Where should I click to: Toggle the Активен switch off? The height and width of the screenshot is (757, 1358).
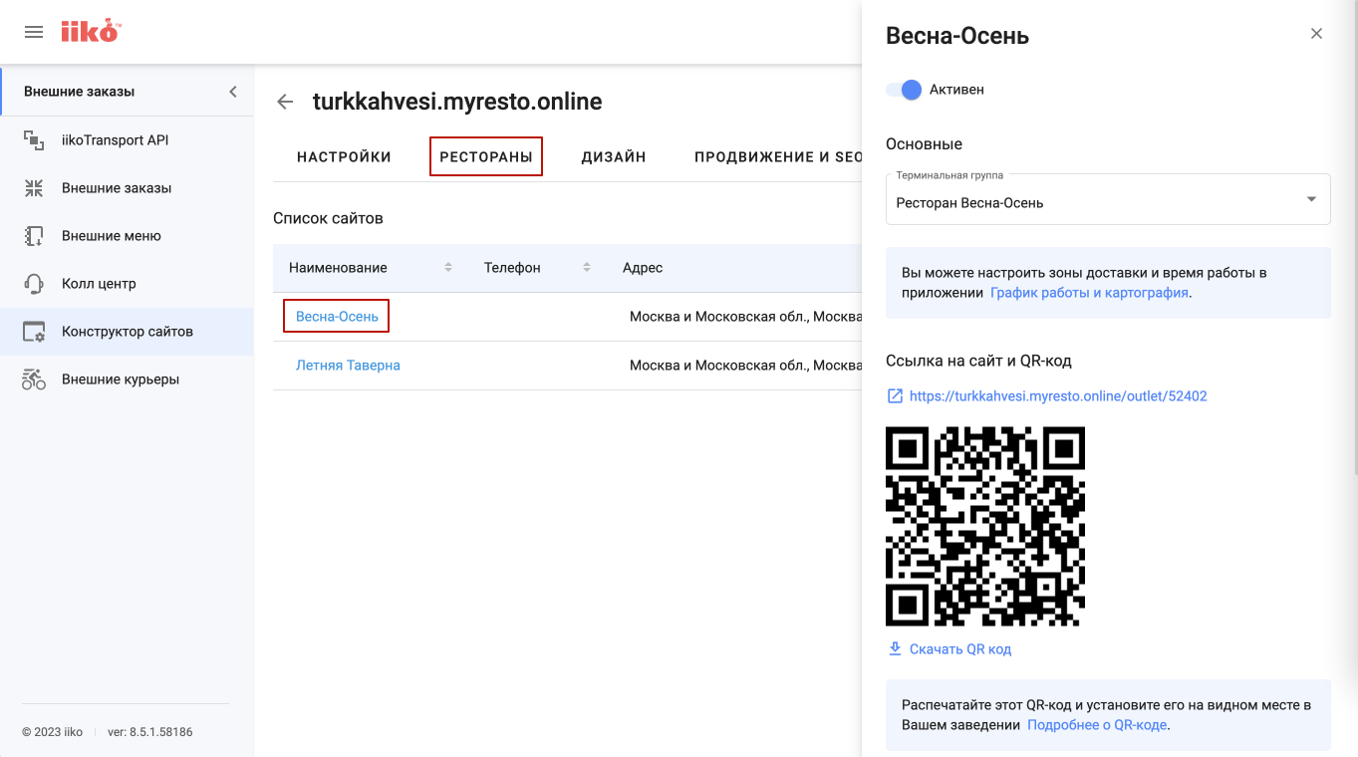(x=905, y=90)
